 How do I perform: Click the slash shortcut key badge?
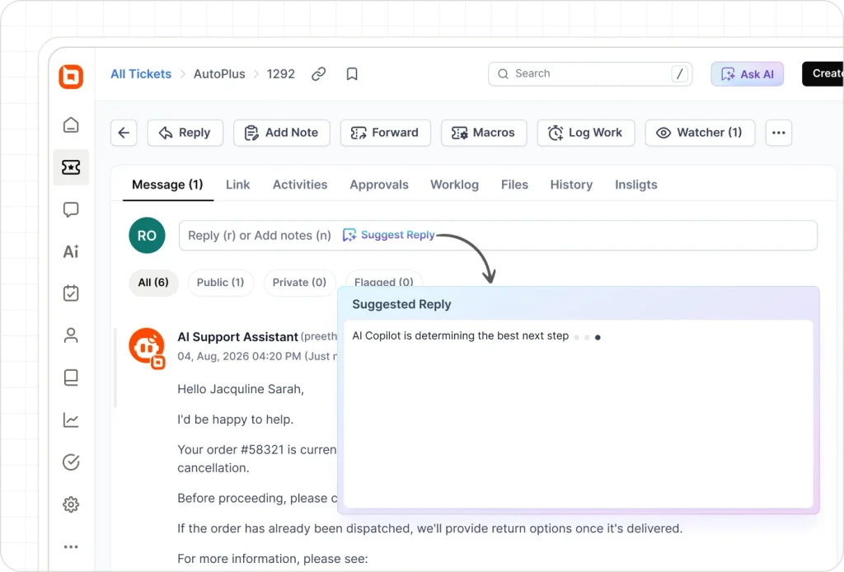(679, 73)
